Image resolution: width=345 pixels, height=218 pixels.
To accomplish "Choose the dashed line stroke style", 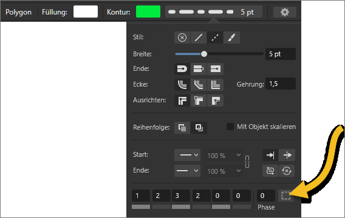I will [215, 38].
